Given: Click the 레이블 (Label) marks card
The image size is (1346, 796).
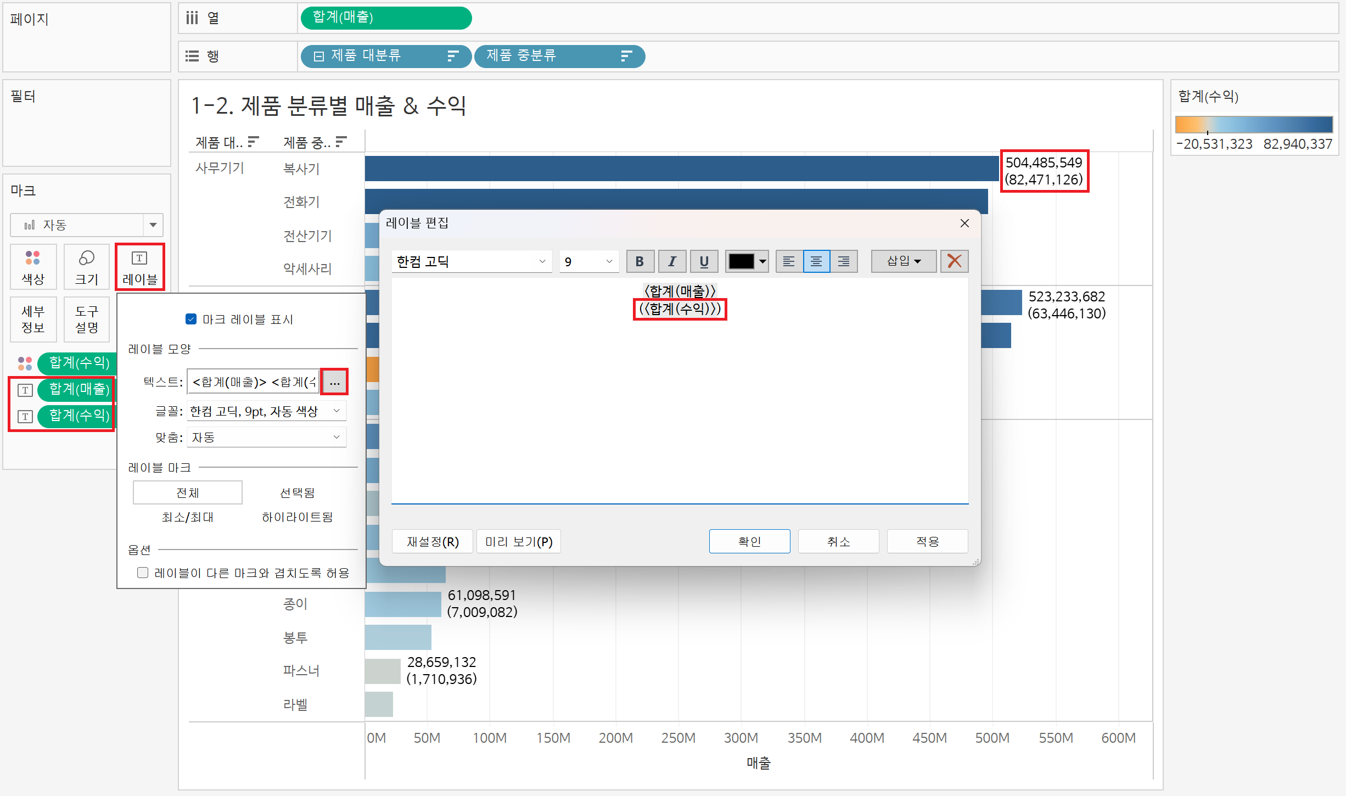Looking at the screenshot, I should pyautogui.click(x=139, y=267).
